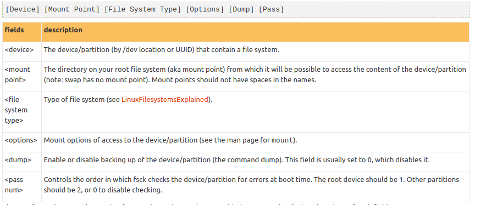Click [Pass] in the code block

tap(271, 9)
